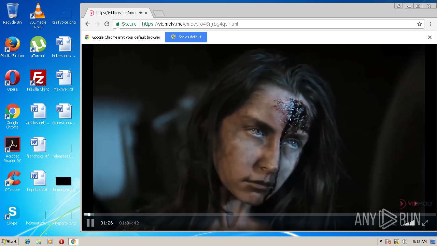Select the hopeband.rtf document

point(38,181)
